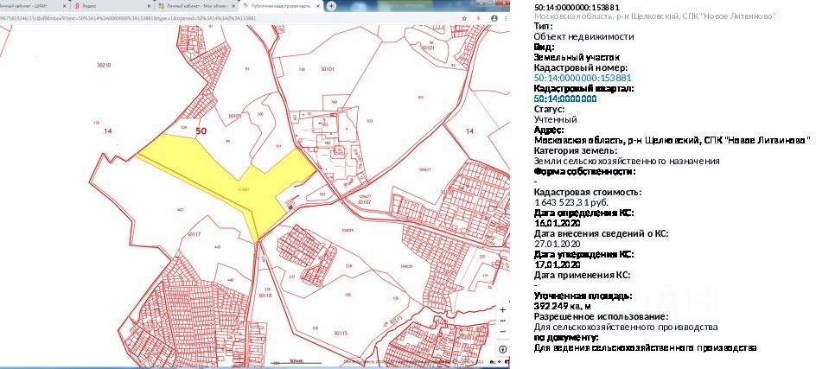Screen dimensions: 816x369
Task: Open cadastral number 50:14:0000000:153881 link
Action: point(577,78)
